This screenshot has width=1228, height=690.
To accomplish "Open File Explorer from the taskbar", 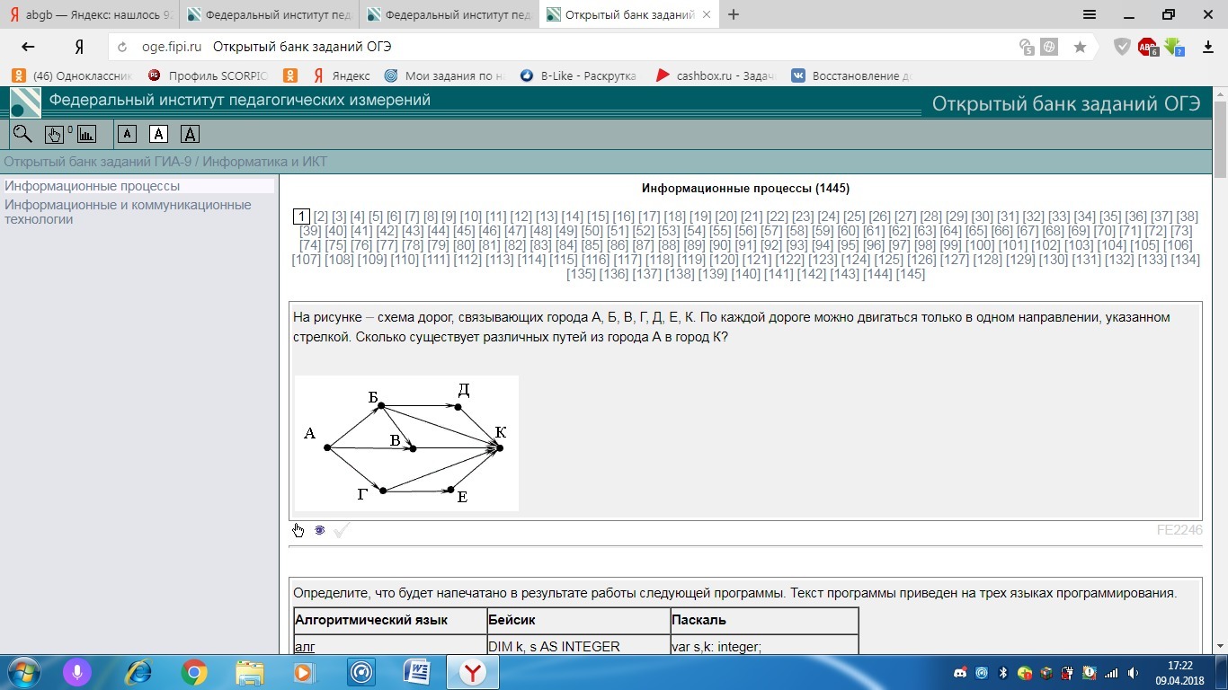I will [x=250, y=672].
